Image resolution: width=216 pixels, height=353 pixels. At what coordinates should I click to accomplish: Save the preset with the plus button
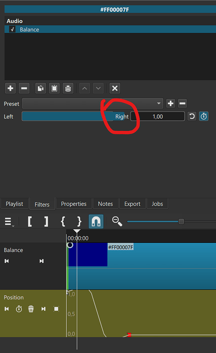pyautogui.click(x=170, y=104)
